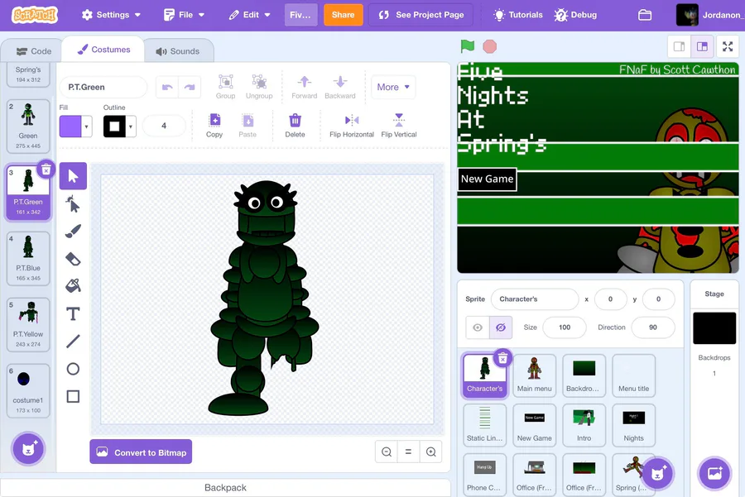Click See Project Page button

pyautogui.click(x=421, y=15)
